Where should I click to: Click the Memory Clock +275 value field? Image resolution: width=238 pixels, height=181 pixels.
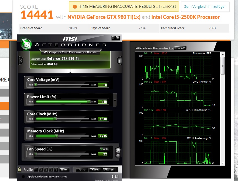[103, 136]
